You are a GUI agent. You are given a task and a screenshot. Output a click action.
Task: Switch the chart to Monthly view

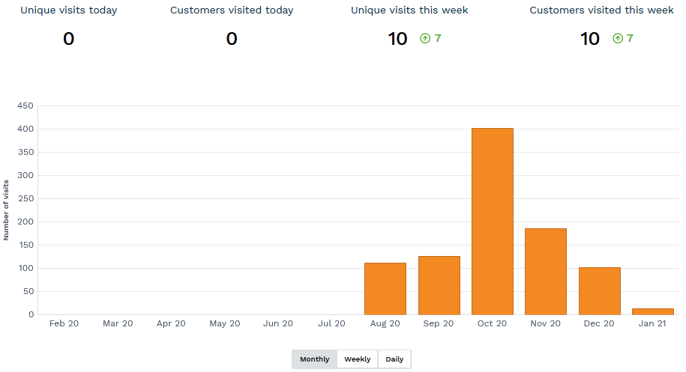click(314, 359)
